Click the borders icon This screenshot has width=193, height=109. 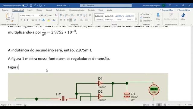tap(87, 20)
